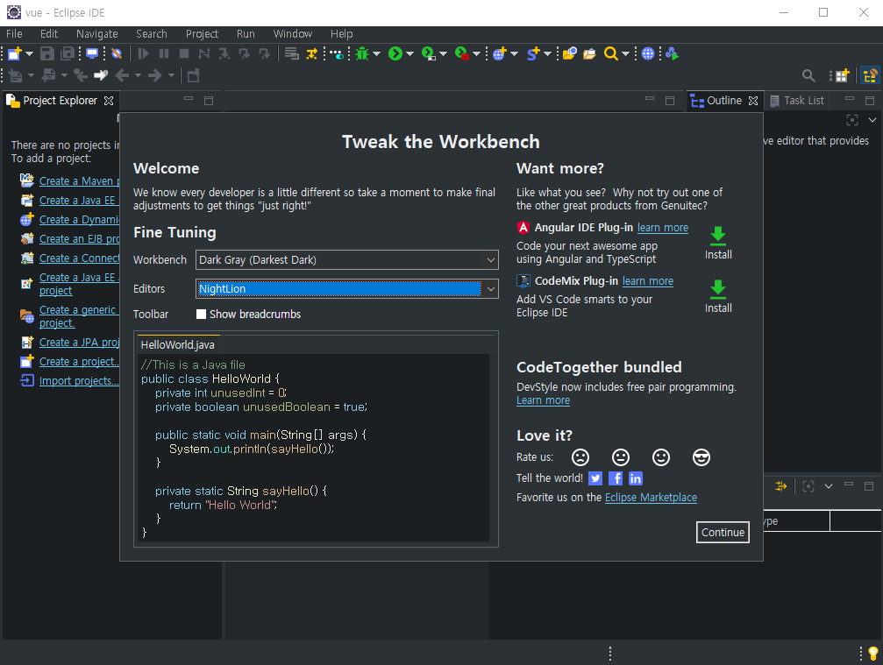Screen dimensions: 883x665
Task: Select the HelloWorld.java preview tab
Action: (177, 345)
